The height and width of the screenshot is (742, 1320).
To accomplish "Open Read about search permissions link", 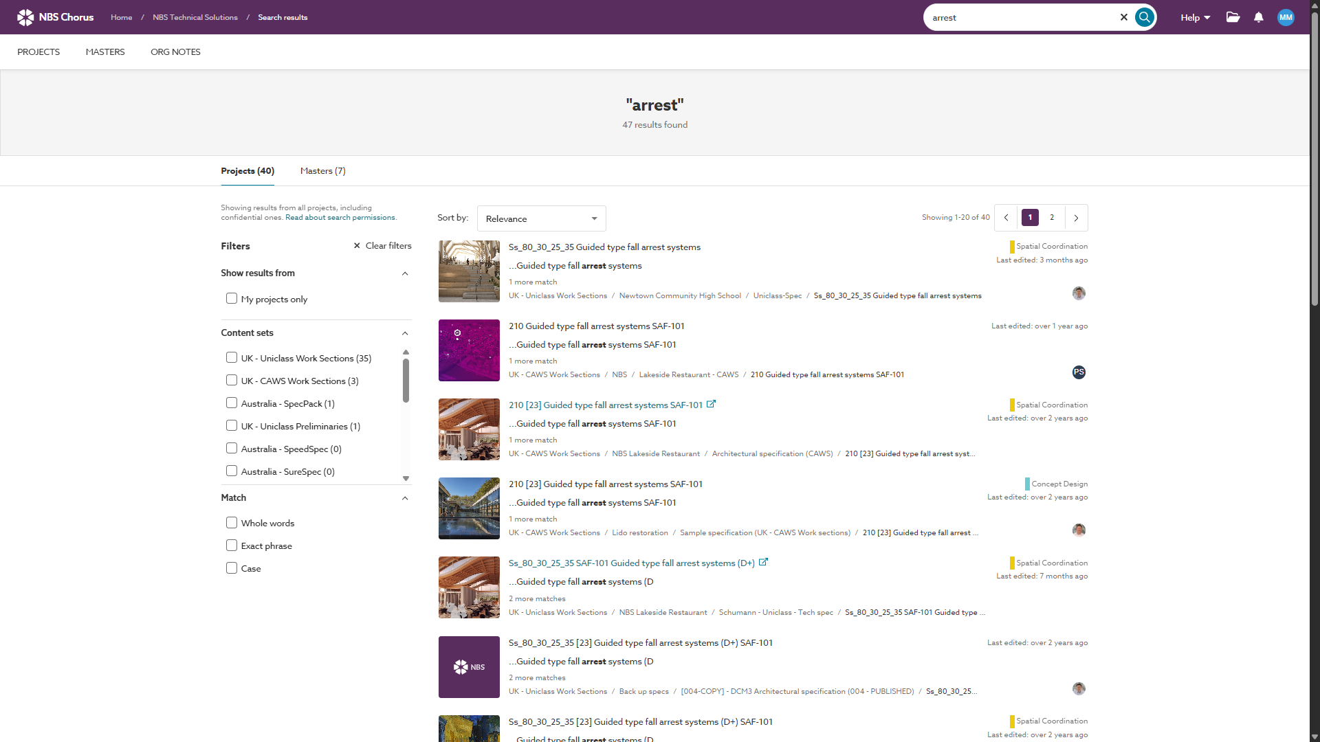I will pyautogui.click(x=340, y=218).
